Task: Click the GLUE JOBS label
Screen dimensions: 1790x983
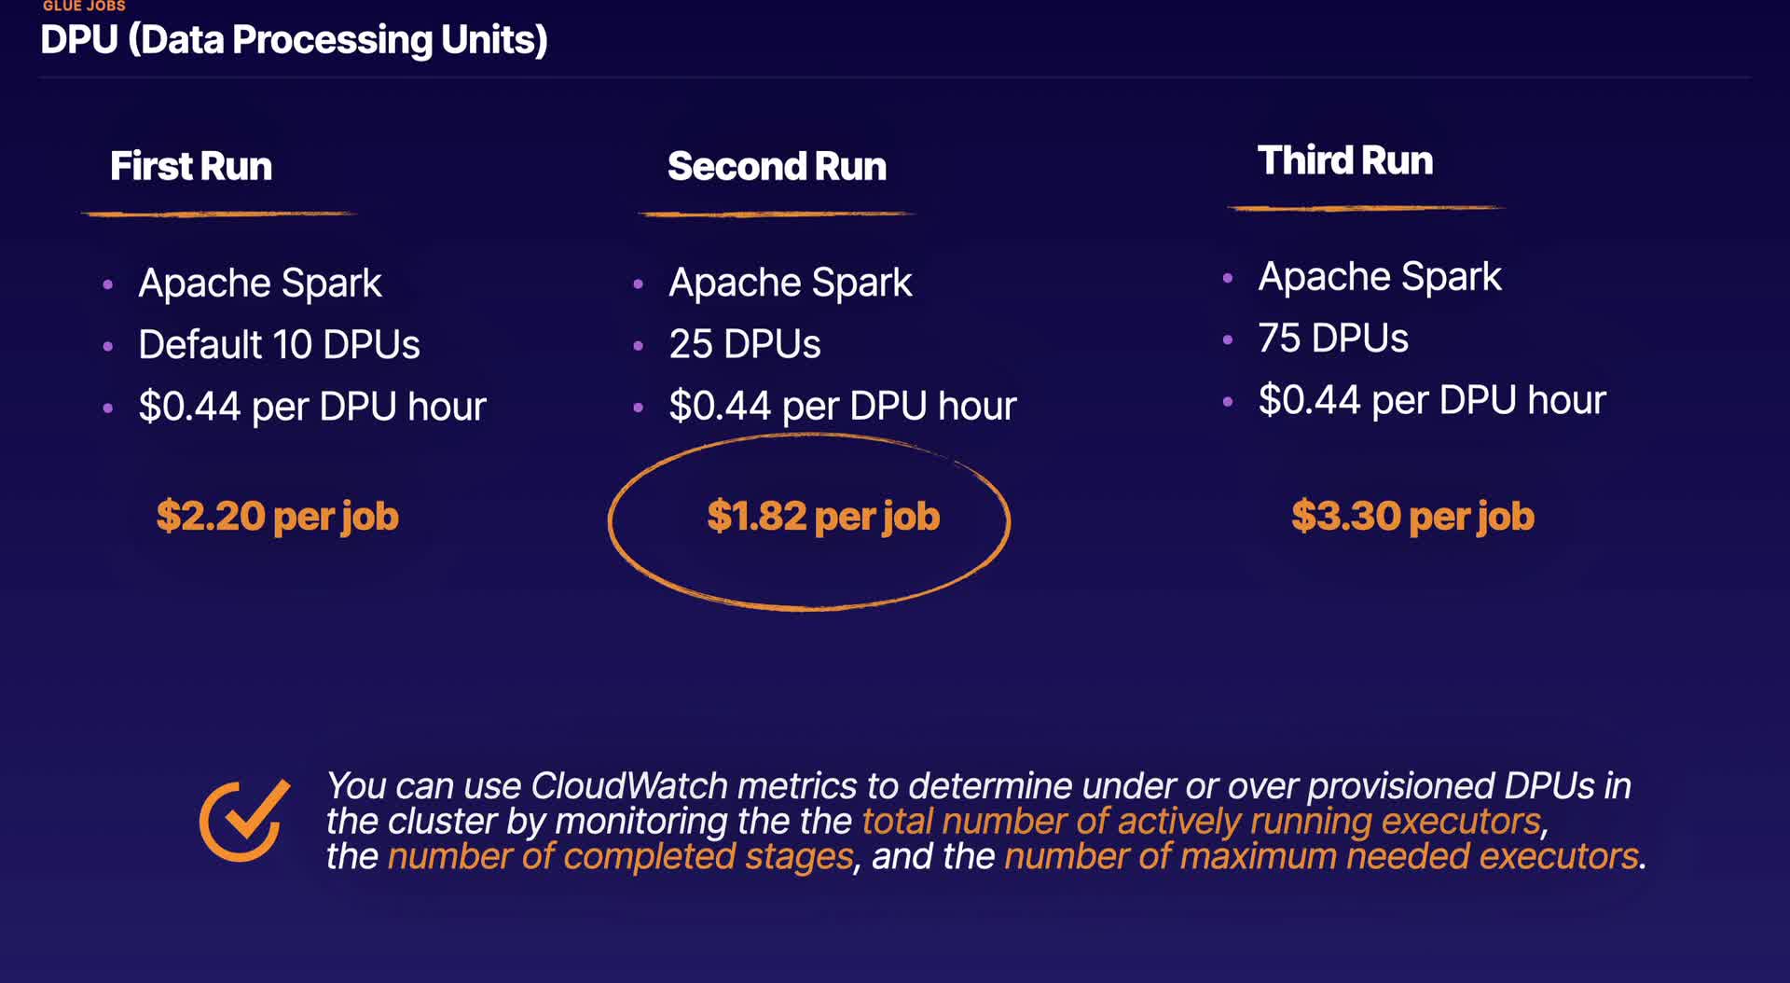Action: click(x=84, y=7)
